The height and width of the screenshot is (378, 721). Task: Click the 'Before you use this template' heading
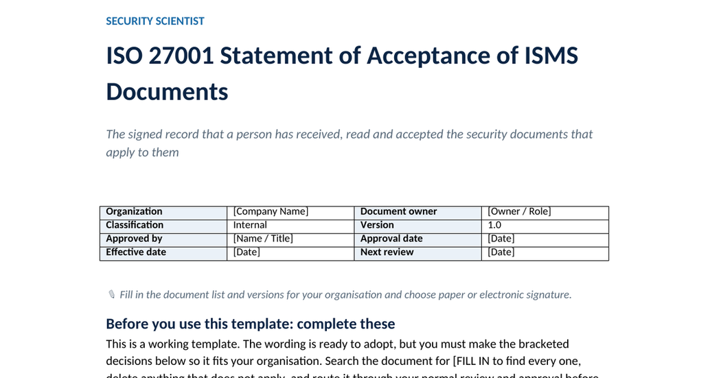[x=250, y=324]
